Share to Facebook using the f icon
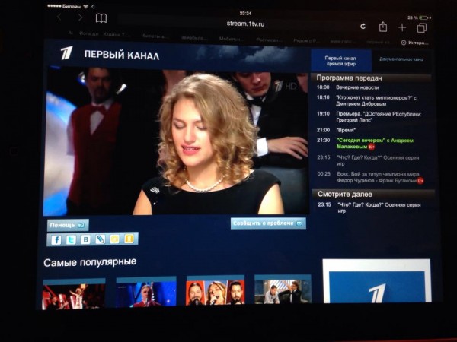Image resolution: width=457 pixels, height=342 pixels. click(56, 239)
